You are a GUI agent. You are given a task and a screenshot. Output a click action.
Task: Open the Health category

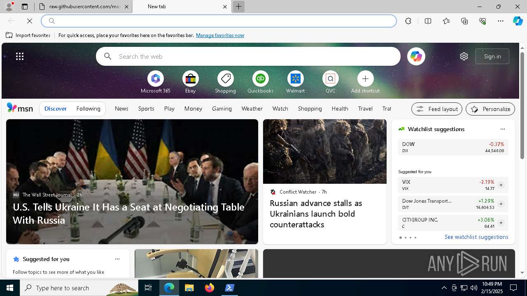340,109
